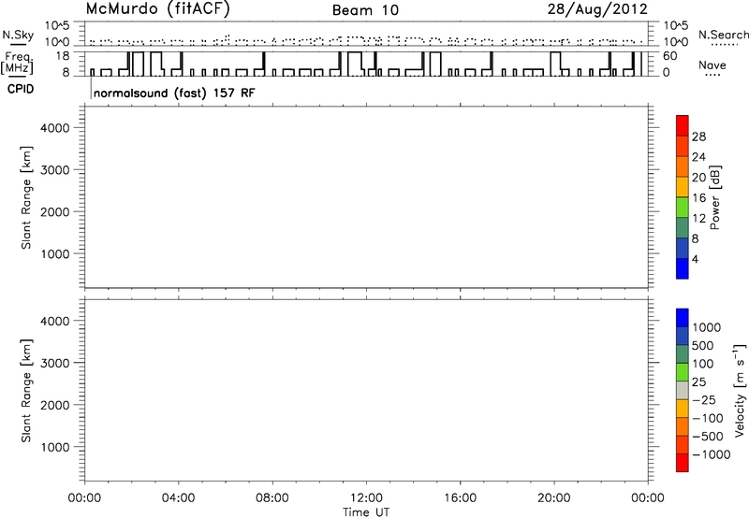The height and width of the screenshot is (518, 749).
Task: Click the '1000' tick label of lower velocity panel
Action: click(54, 447)
